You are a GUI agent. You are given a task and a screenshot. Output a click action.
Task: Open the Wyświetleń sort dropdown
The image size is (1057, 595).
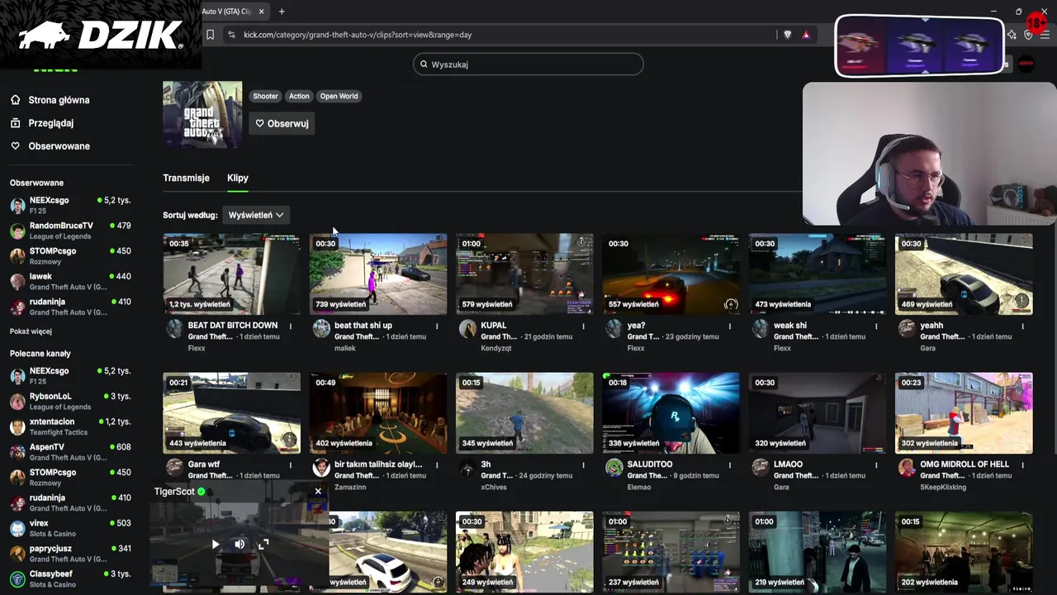(256, 215)
